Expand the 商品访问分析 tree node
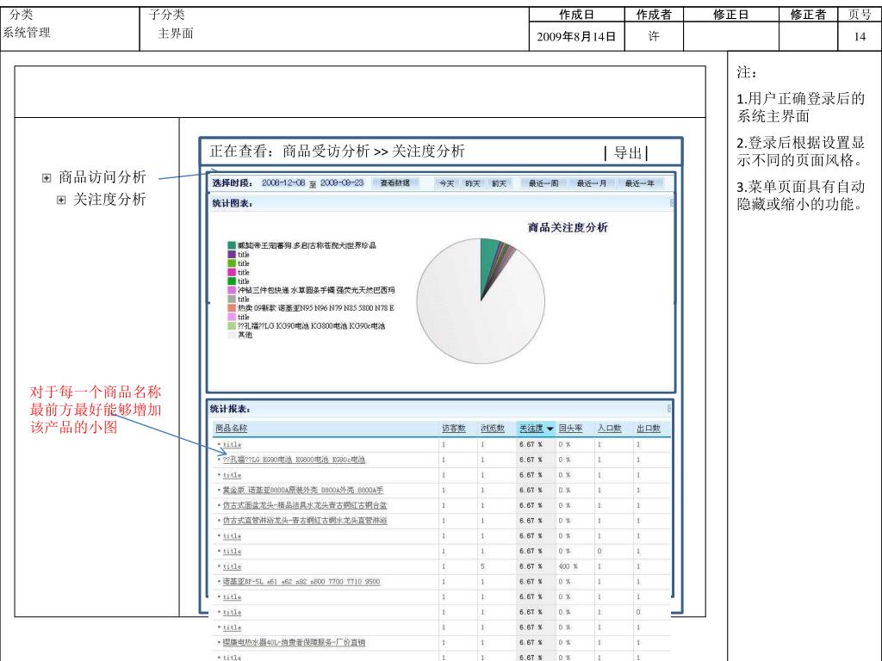The image size is (882, 661). pyautogui.click(x=47, y=178)
